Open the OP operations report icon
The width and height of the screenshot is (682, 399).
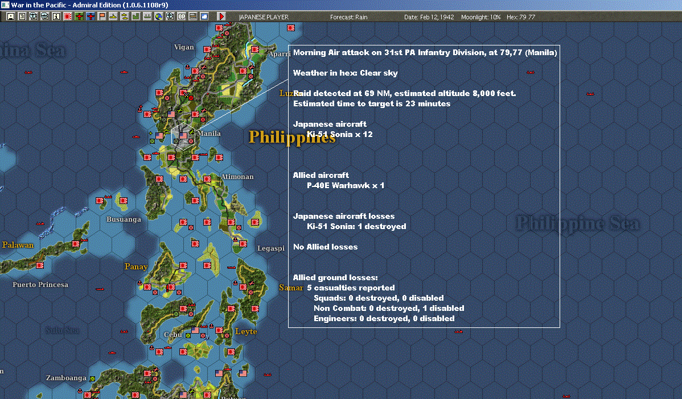click(182, 16)
